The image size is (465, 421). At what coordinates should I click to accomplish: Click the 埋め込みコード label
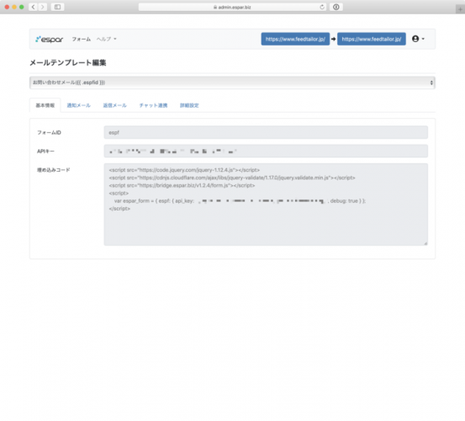tap(53, 170)
